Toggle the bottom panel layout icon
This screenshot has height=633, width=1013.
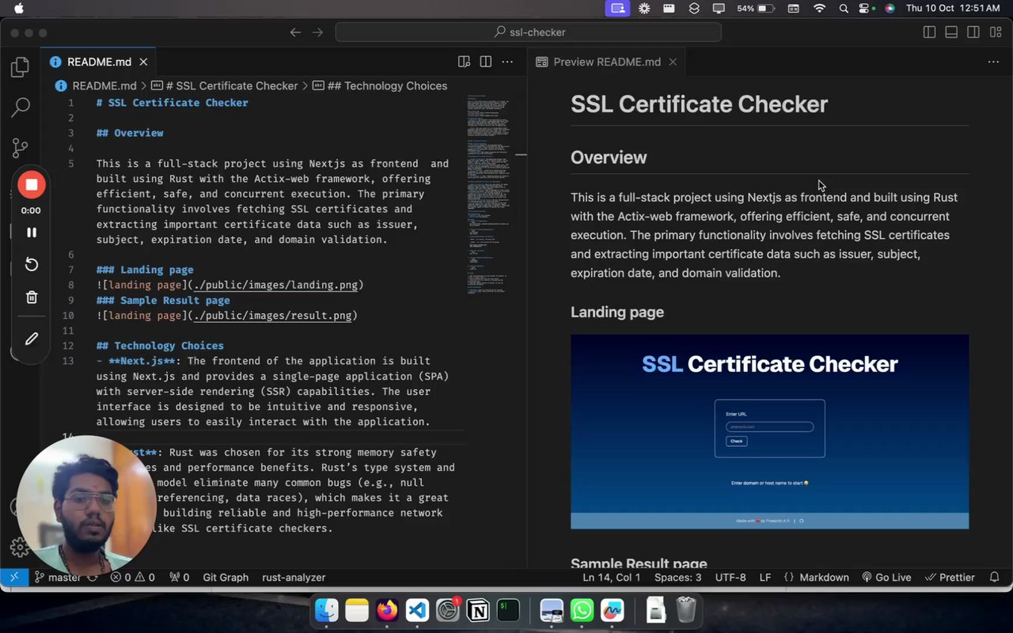pos(951,32)
